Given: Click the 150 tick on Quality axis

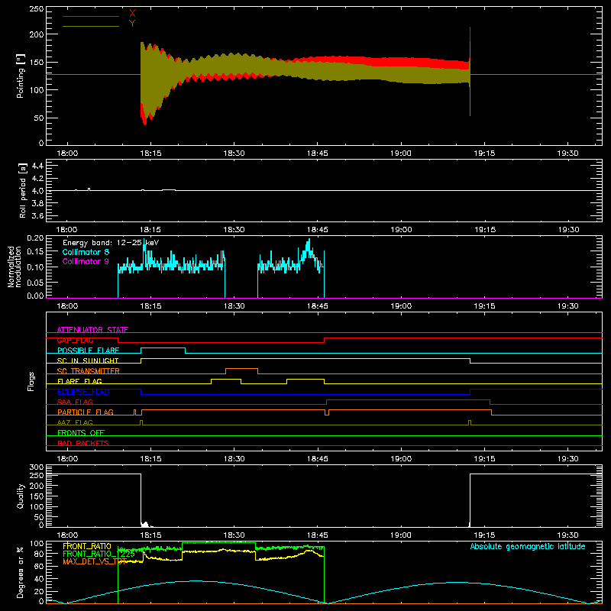Looking at the screenshot, I should click(x=36, y=496).
